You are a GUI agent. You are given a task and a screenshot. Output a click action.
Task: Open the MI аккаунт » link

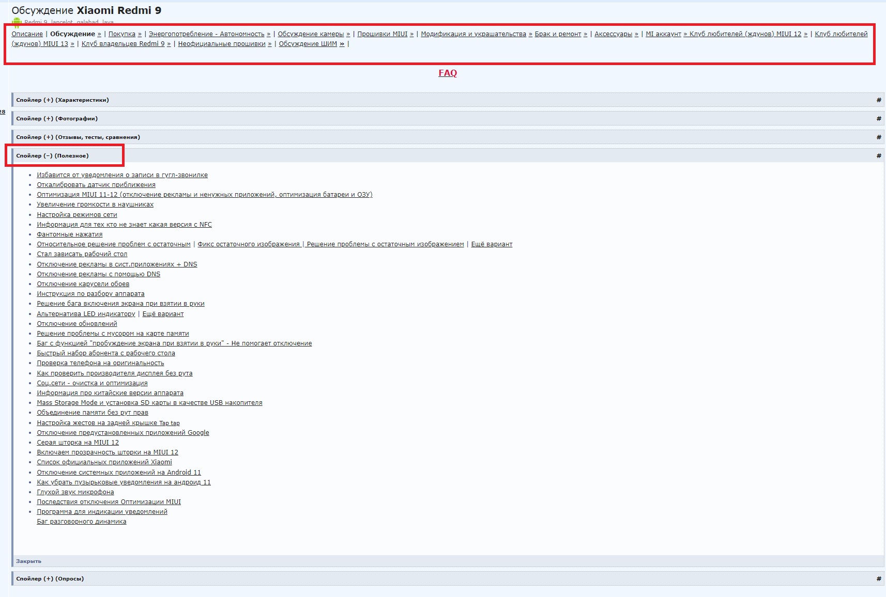tap(666, 34)
